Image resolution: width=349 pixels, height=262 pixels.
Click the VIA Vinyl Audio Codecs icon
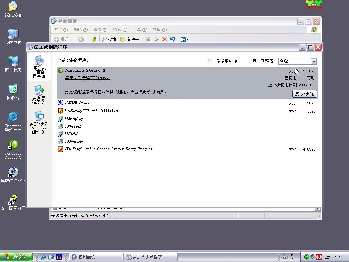click(60, 149)
